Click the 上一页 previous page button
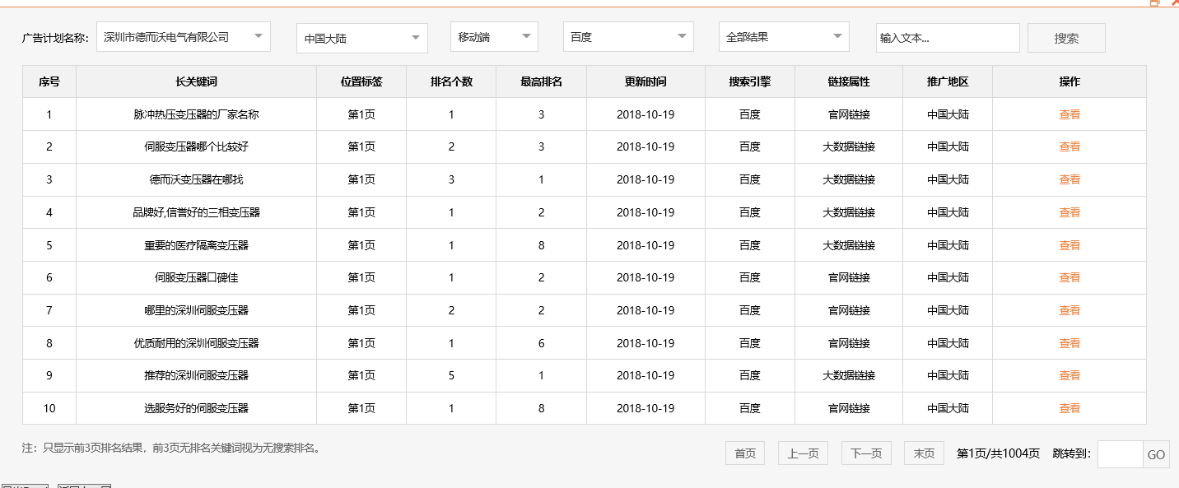The image size is (1179, 488). (803, 453)
